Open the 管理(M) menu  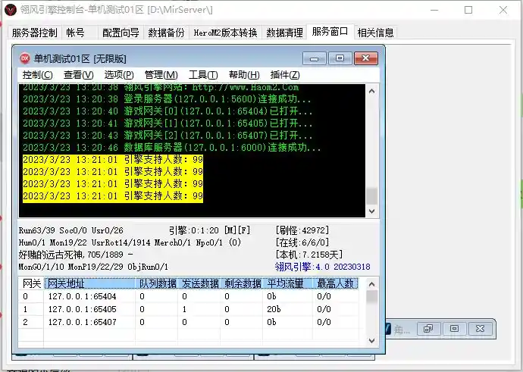tap(161, 75)
